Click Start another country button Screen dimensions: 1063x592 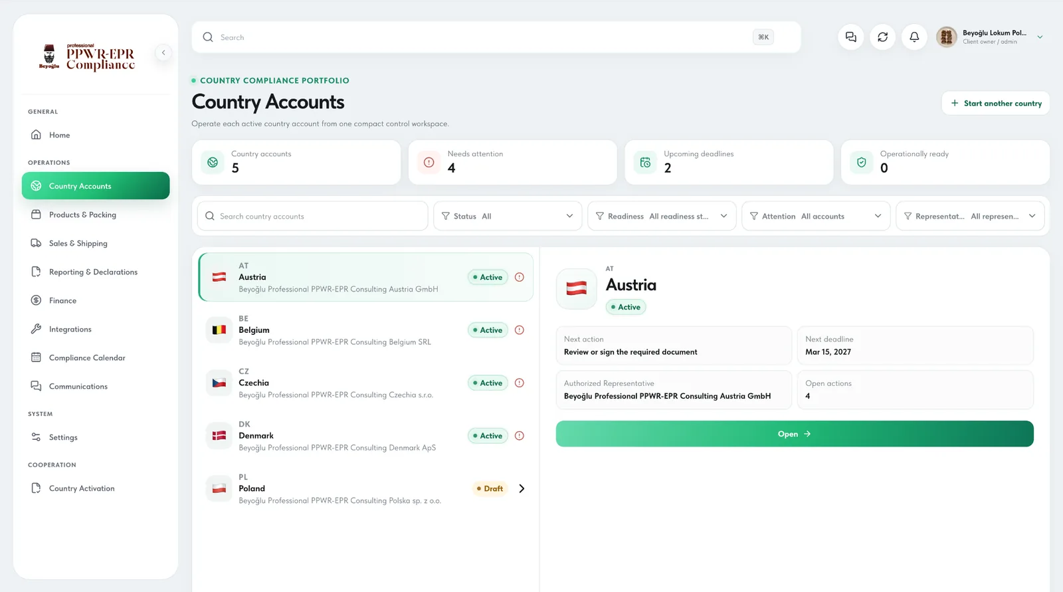click(x=995, y=103)
